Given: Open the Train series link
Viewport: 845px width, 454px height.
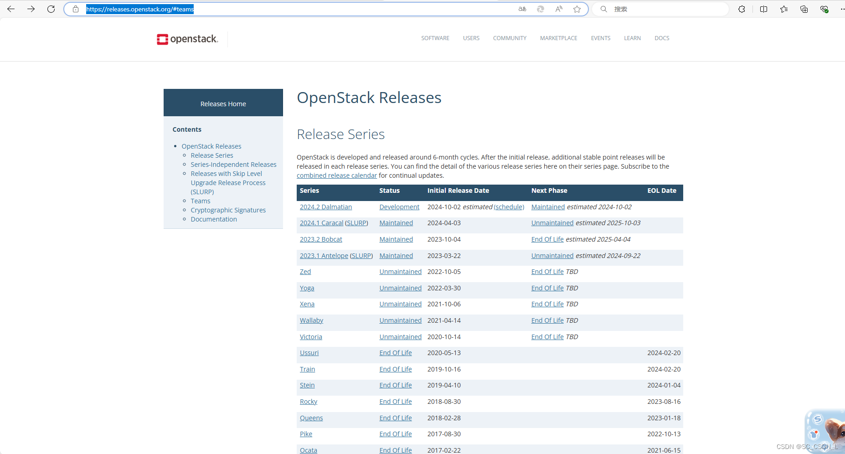Looking at the screenshot, I should (x=308, y=369).
